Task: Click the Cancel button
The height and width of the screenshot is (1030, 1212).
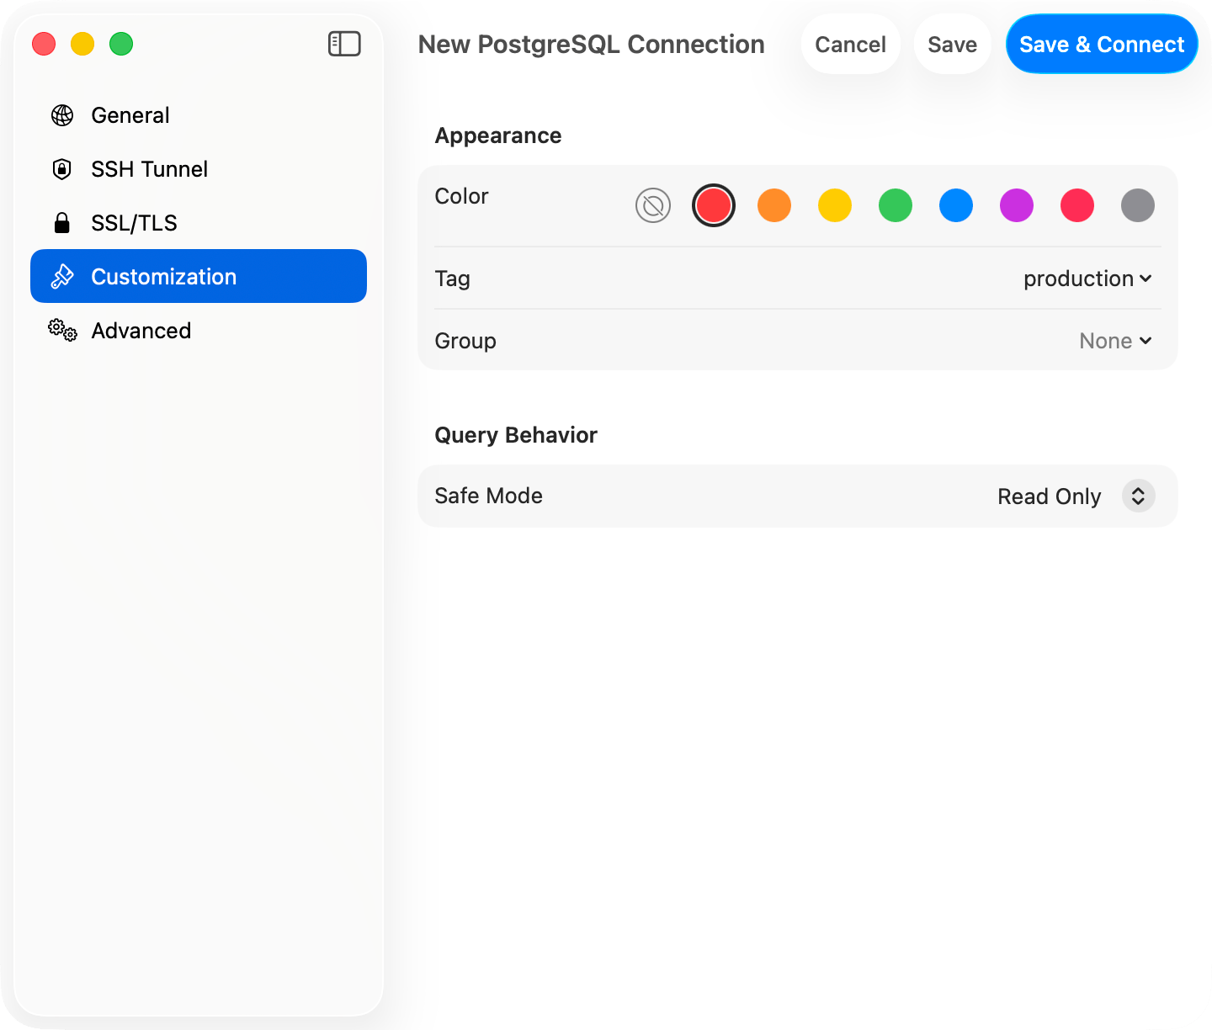Action: [x=851, y=45]
